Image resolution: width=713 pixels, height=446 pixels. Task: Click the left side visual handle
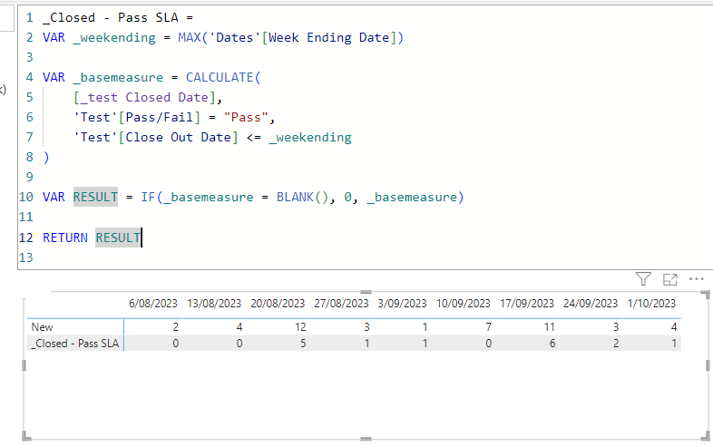24,365
